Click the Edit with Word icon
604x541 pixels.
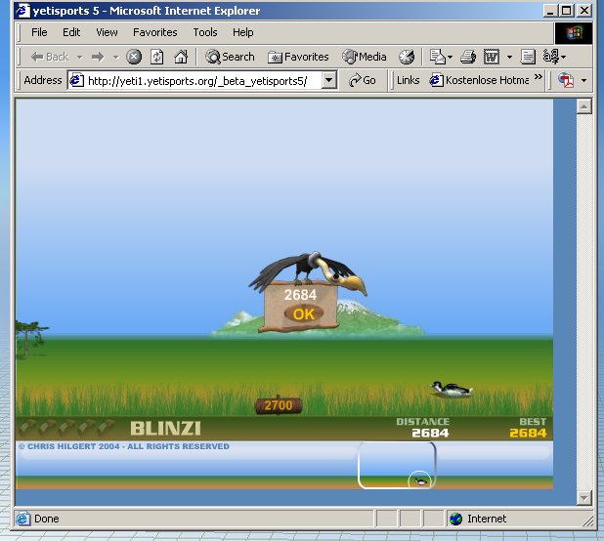coord(492,57)
